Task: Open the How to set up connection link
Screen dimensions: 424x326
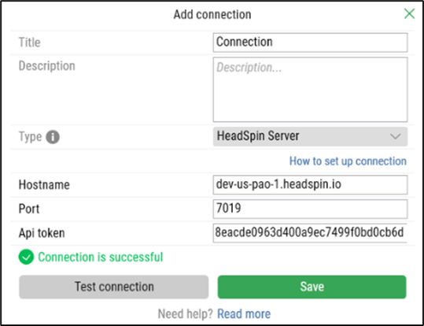Action: click(348, 161)
